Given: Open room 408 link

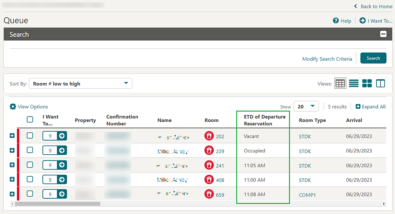Looking at the screenshot, I should pos(220,180).
